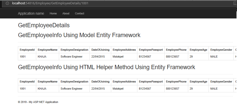Click Malakpet address cell in second table
Screen dimensions: 237x108
click(118, 89)
